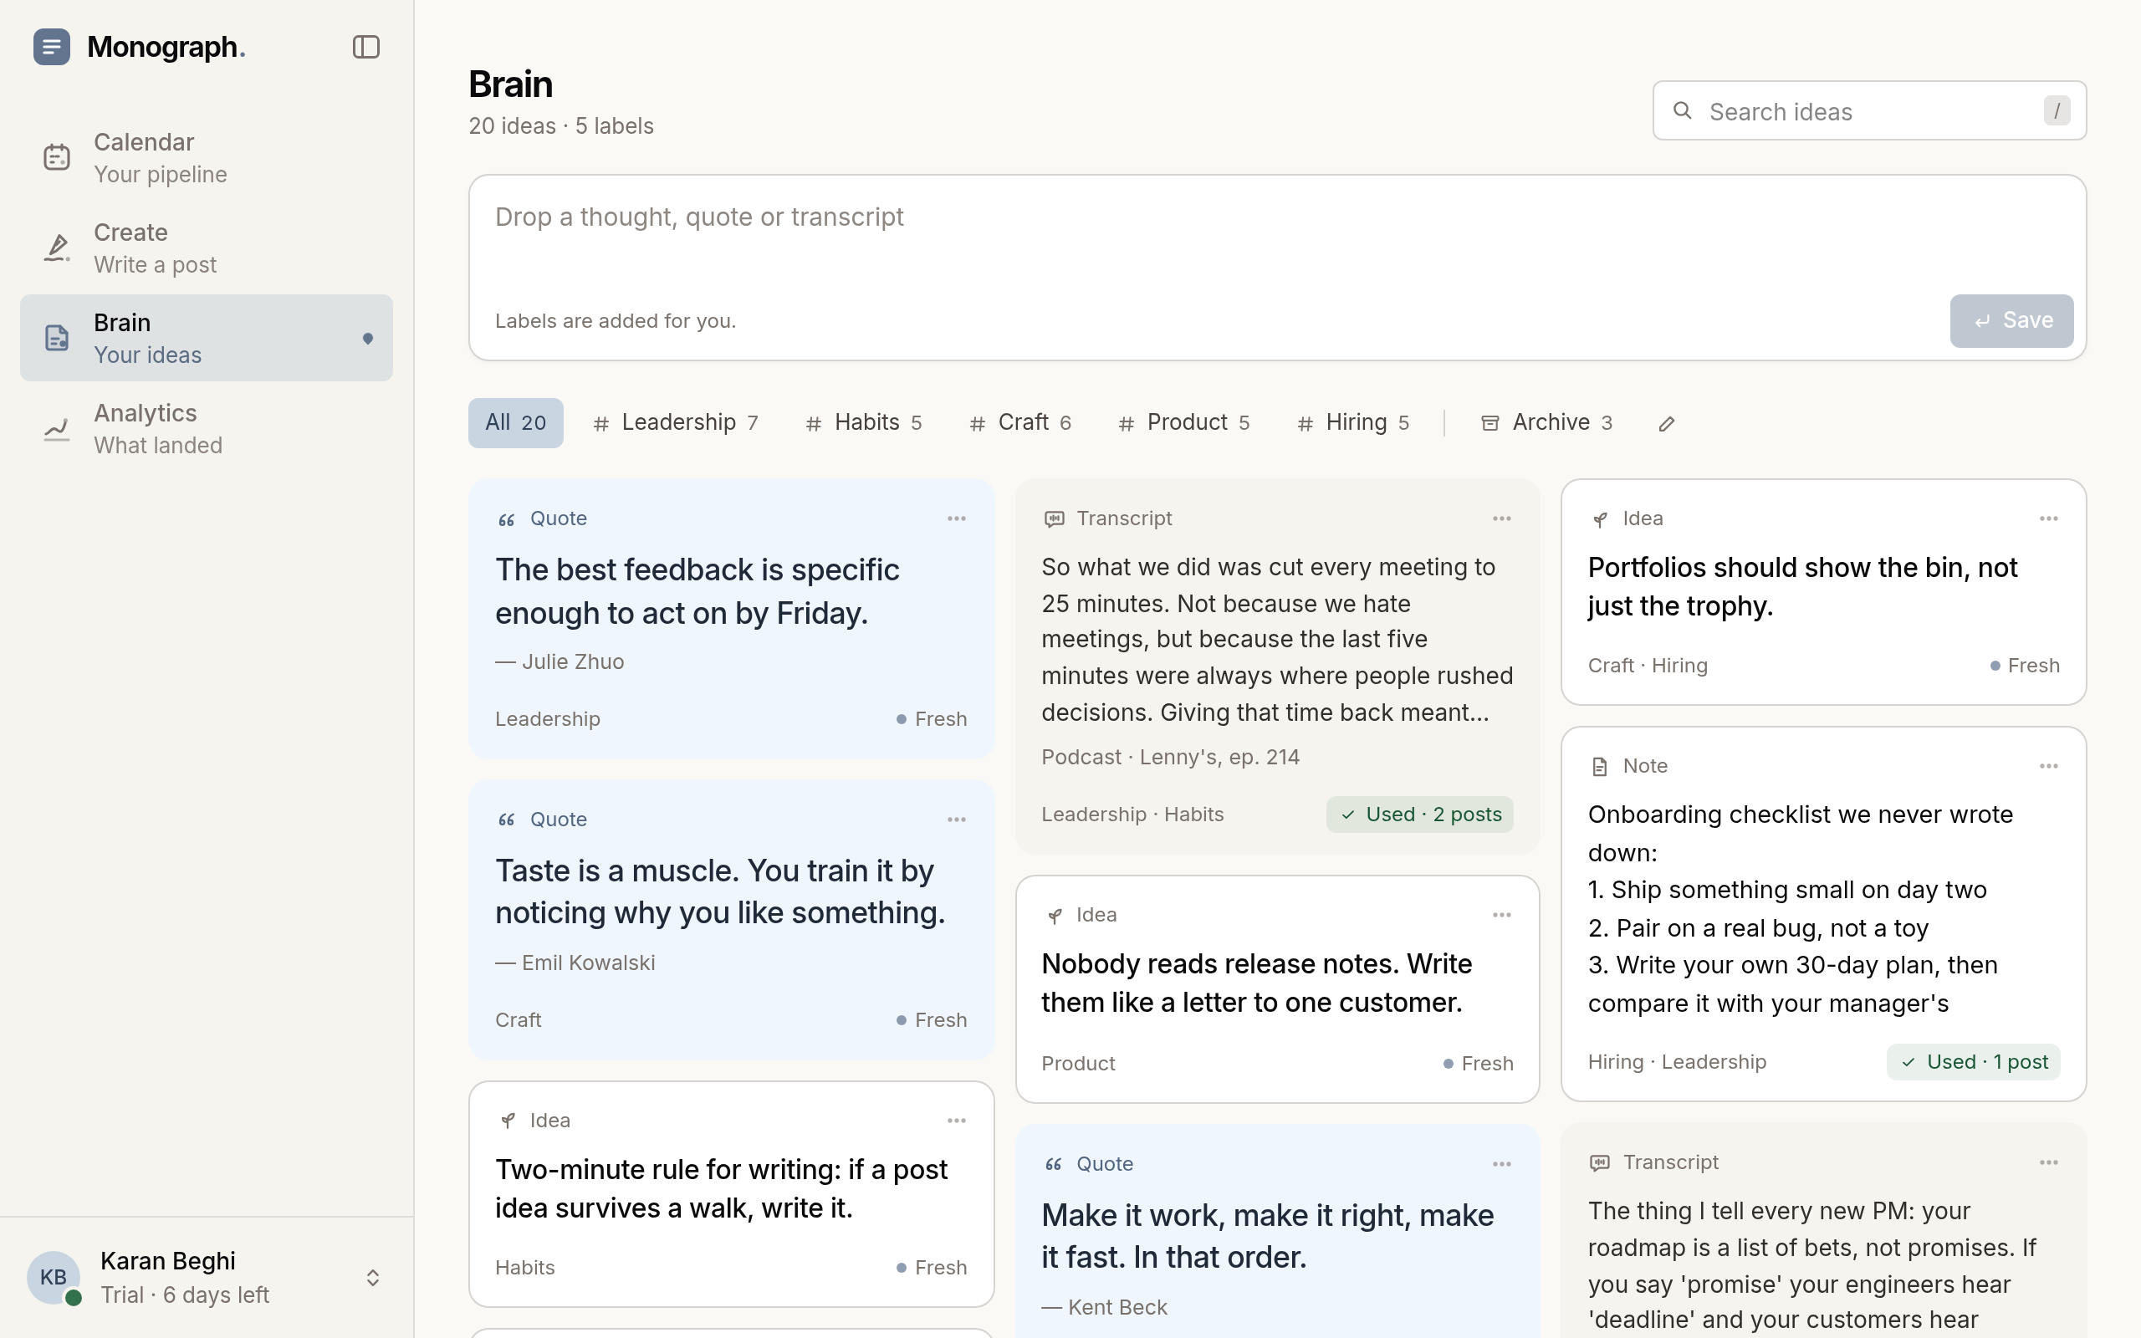Click the KB user avatar
This screenshot has width=2141, height=1338.
(53, 1277)
